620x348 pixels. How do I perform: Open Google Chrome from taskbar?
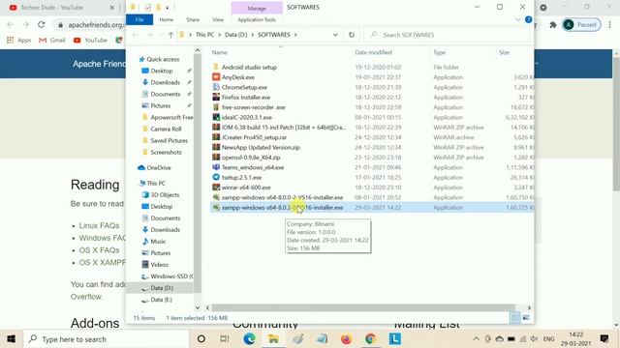tap(370, 339)
